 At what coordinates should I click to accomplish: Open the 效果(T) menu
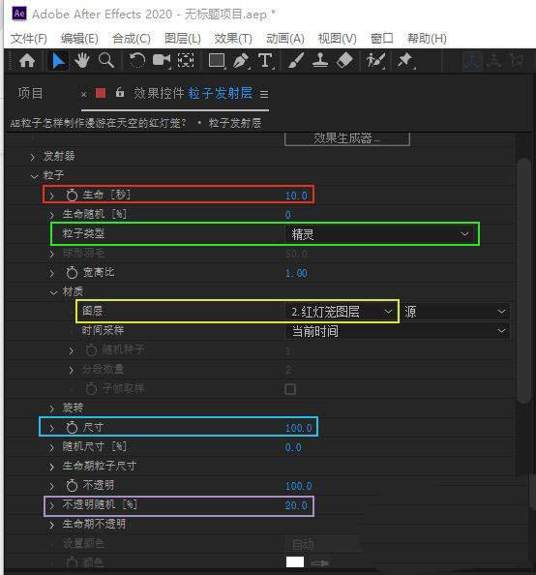(x=233, y=39)
